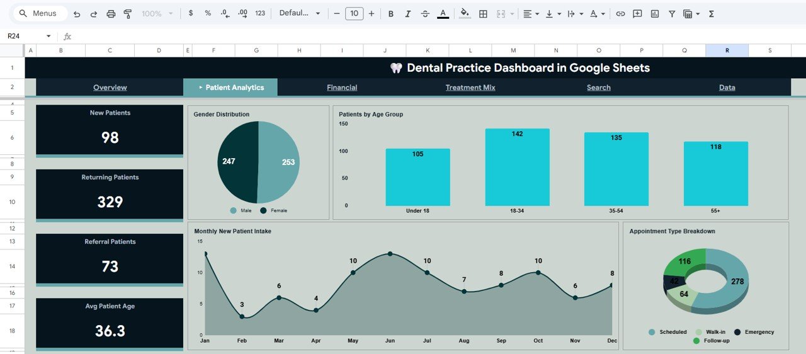Click the merge cells icon
Screen dimensions: 806x354
501,14
